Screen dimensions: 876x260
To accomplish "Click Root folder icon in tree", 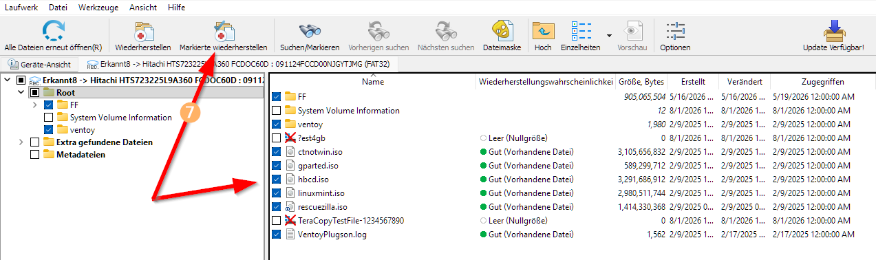I will (49, 92).
